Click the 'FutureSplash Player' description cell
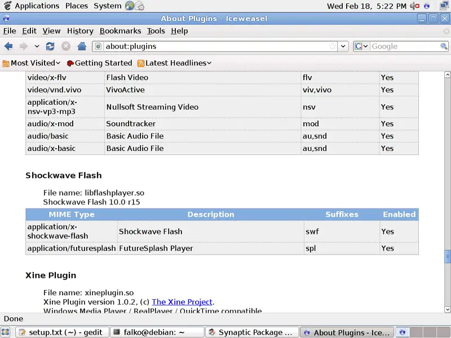This screenshot has width=451, height=338. 210,248
